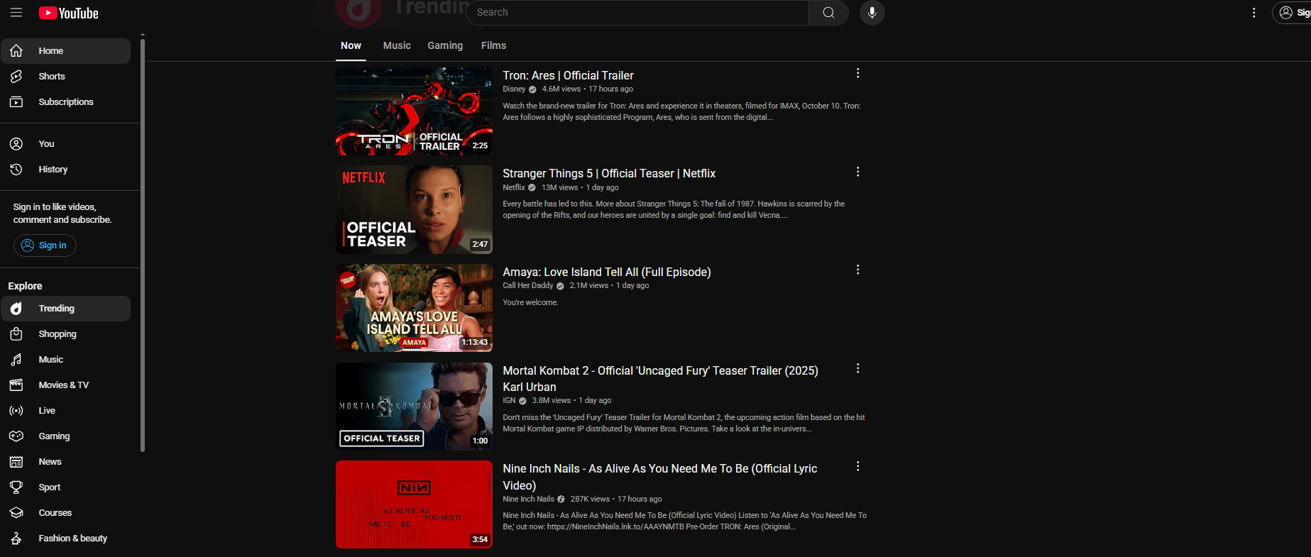Viewport: 1311px width, 557px height.
Task: Open Subscriptions in sidebar
Action: pyautogui.click(x=66, y=102)
